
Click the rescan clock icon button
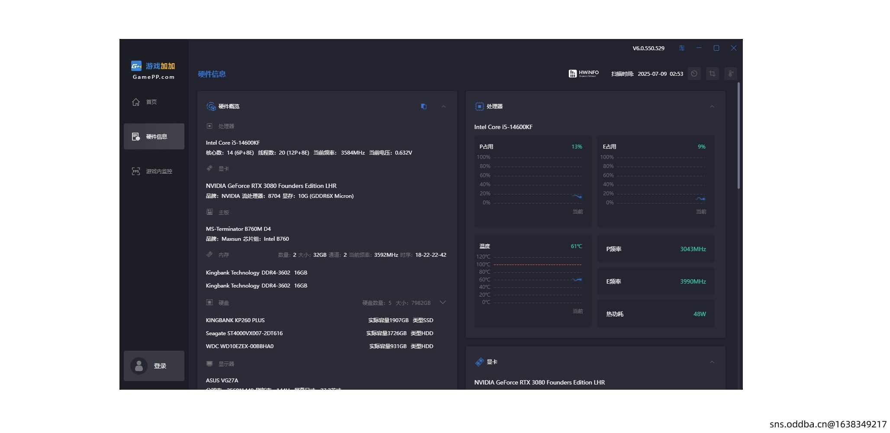click(694, 74)
